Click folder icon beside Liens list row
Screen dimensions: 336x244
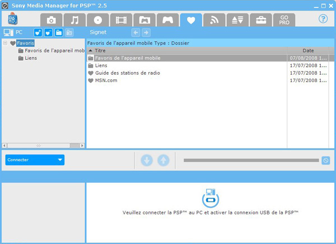tap(91, 65)
